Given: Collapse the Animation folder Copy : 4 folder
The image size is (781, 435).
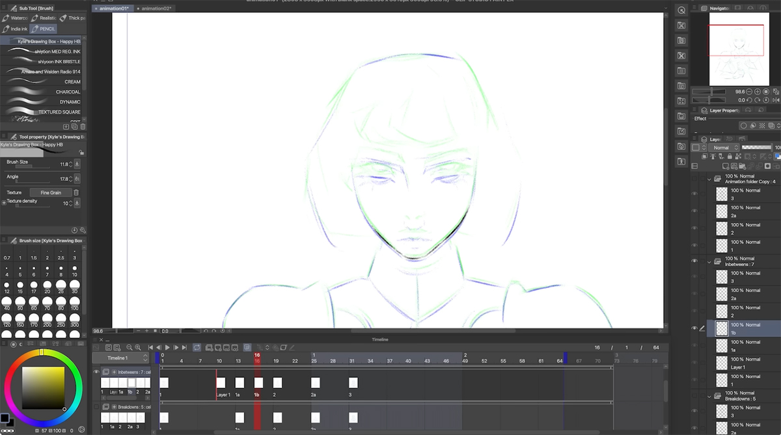Looking at the screenshot, I should 709,179.
